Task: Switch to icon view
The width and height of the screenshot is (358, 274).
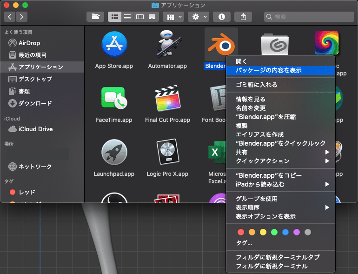Action: tap(115, 17)
